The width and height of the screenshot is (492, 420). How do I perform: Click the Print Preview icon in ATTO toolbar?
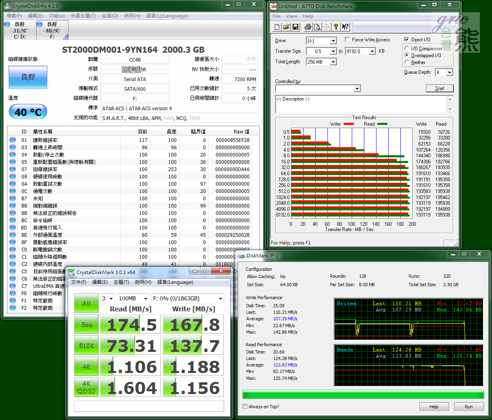pyautogui.click(x=317, y=27)
